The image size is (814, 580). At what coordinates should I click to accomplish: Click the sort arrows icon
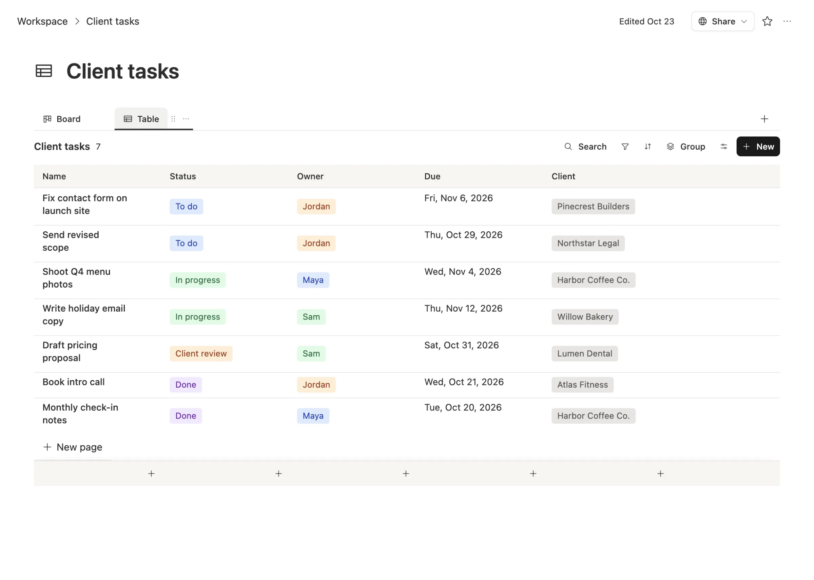click(648, 147)
